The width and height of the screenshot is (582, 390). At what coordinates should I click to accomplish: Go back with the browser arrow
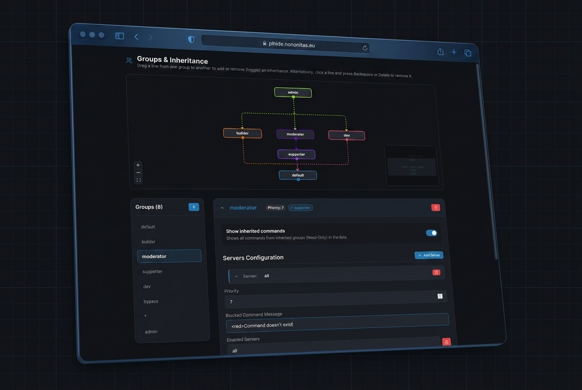tap(136, 37)
